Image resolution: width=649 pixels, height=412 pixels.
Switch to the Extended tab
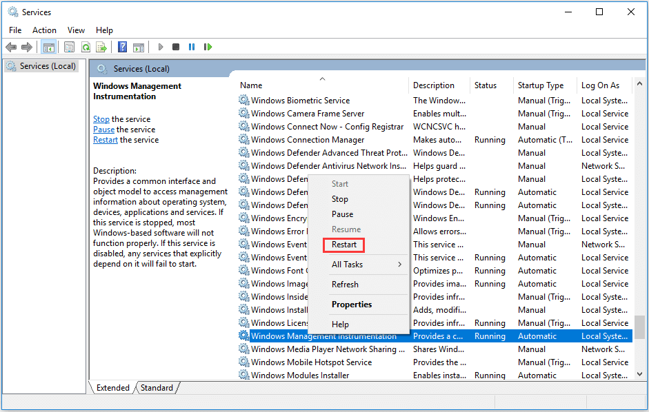[112, 388]
